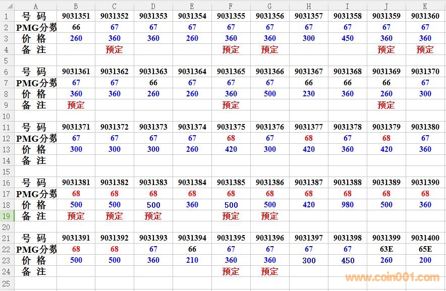The width and height of the screenshot is (446, 291).
Task: Click the column K header
Action: 425,6
